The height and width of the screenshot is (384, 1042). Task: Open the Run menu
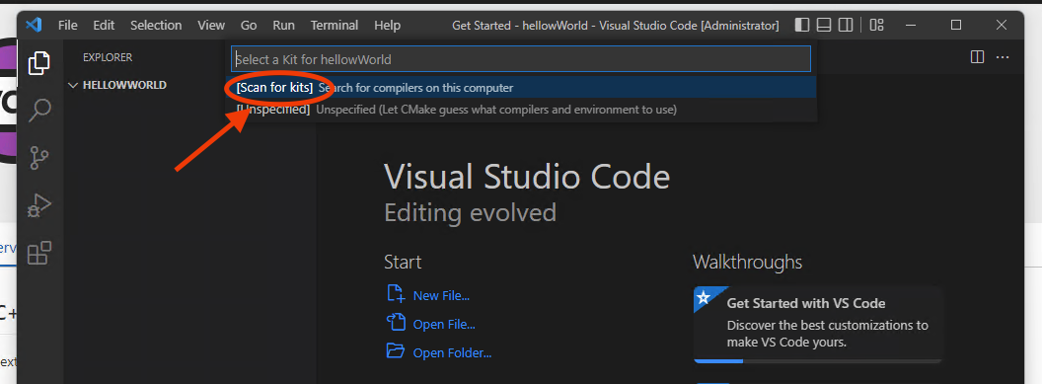pos(284,26)
